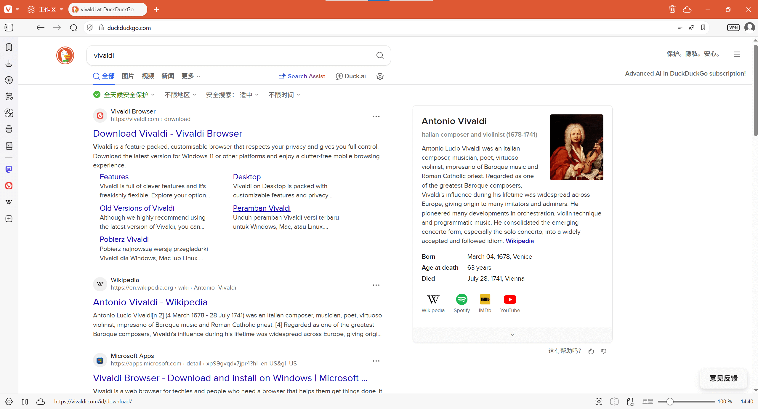Image resolution: width=758 pixels, height=409 pixels.
Task: Click the capture page camera icon
Action: tap(599, 402)
